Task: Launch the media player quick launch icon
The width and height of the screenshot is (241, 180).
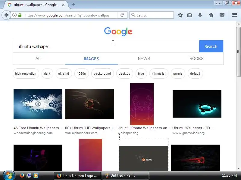Action: (x=36, y=175)
